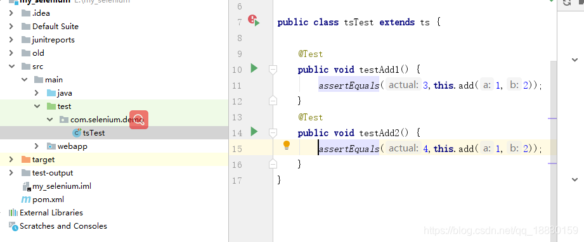
Task: Click fold end marker on line 12
Action: [x=273, y=101]
